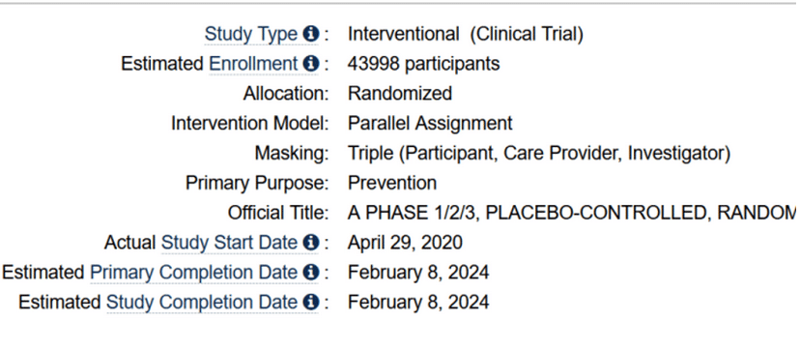Open the Study Type glossary link
The width and height of the screenshot is (800, 351).
(x=250, y=35)
